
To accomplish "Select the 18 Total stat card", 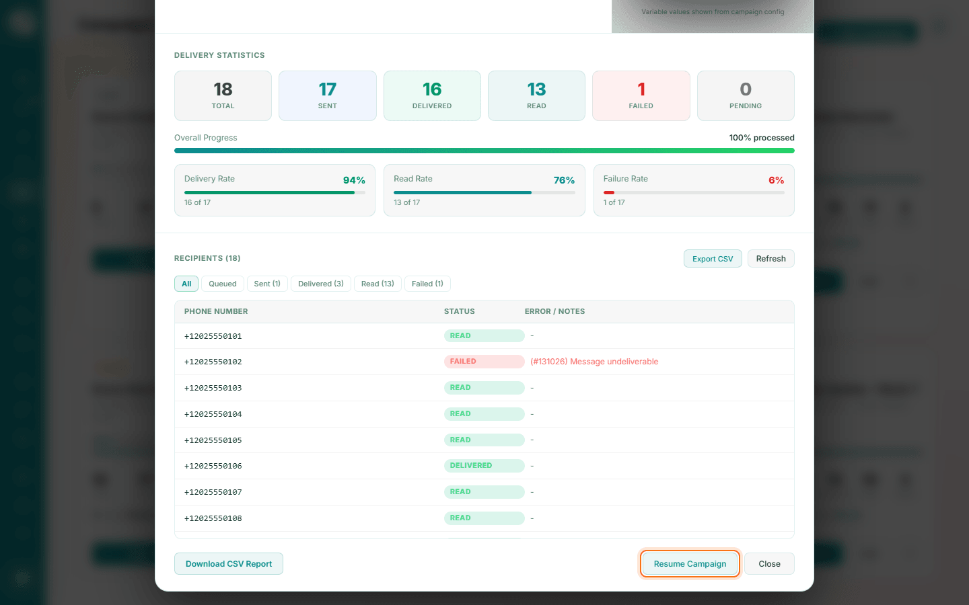I will pyautogui.click(x=223, y=96).
